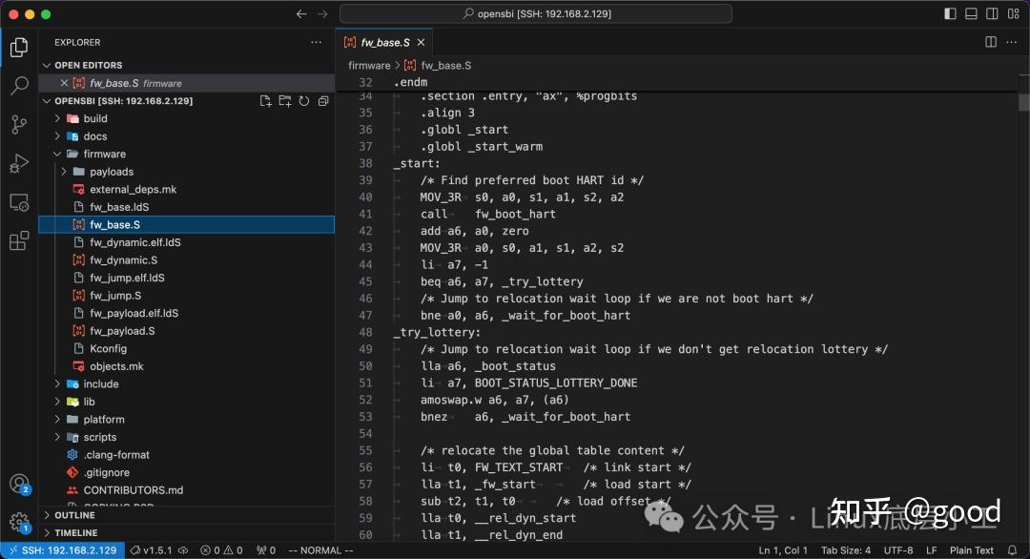Create a new file in the explorer
This screenshot has height=559, width=1030.
pyautogui.click(x=265, y=100)
